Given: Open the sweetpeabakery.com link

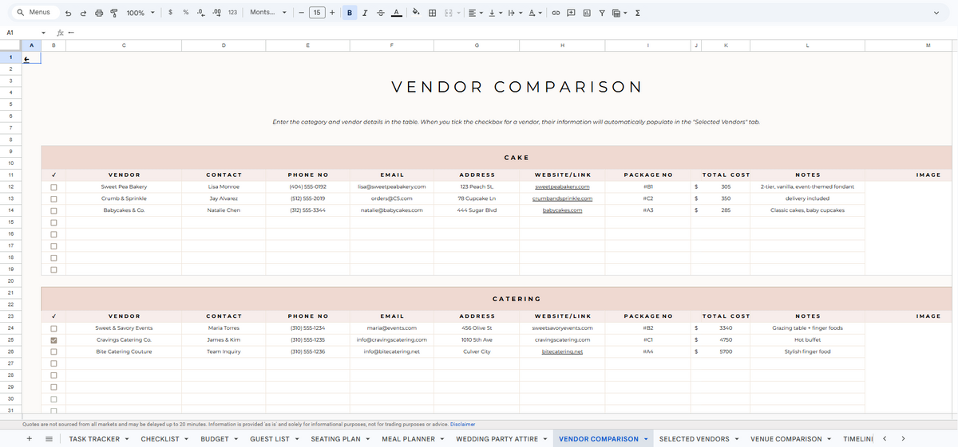Looking at the screenshot, I should click(562, 186).
